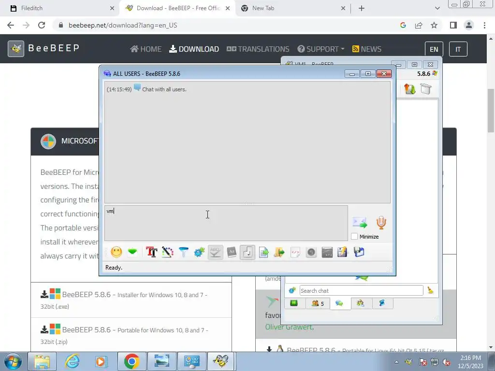Image resolution: width=495 pixels, height=371 pixels.
Task: Click the file transfer arrows icon in VM1 window
Action: (x=409, y=89)
